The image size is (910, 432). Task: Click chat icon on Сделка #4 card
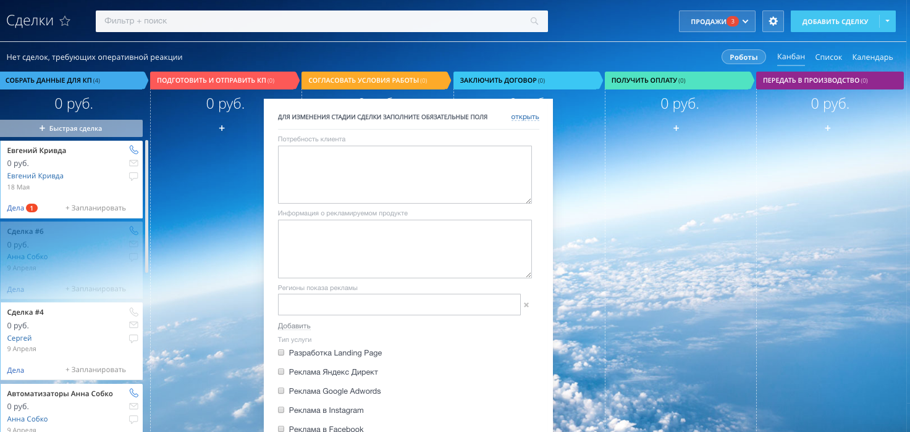tap(133, 338)
